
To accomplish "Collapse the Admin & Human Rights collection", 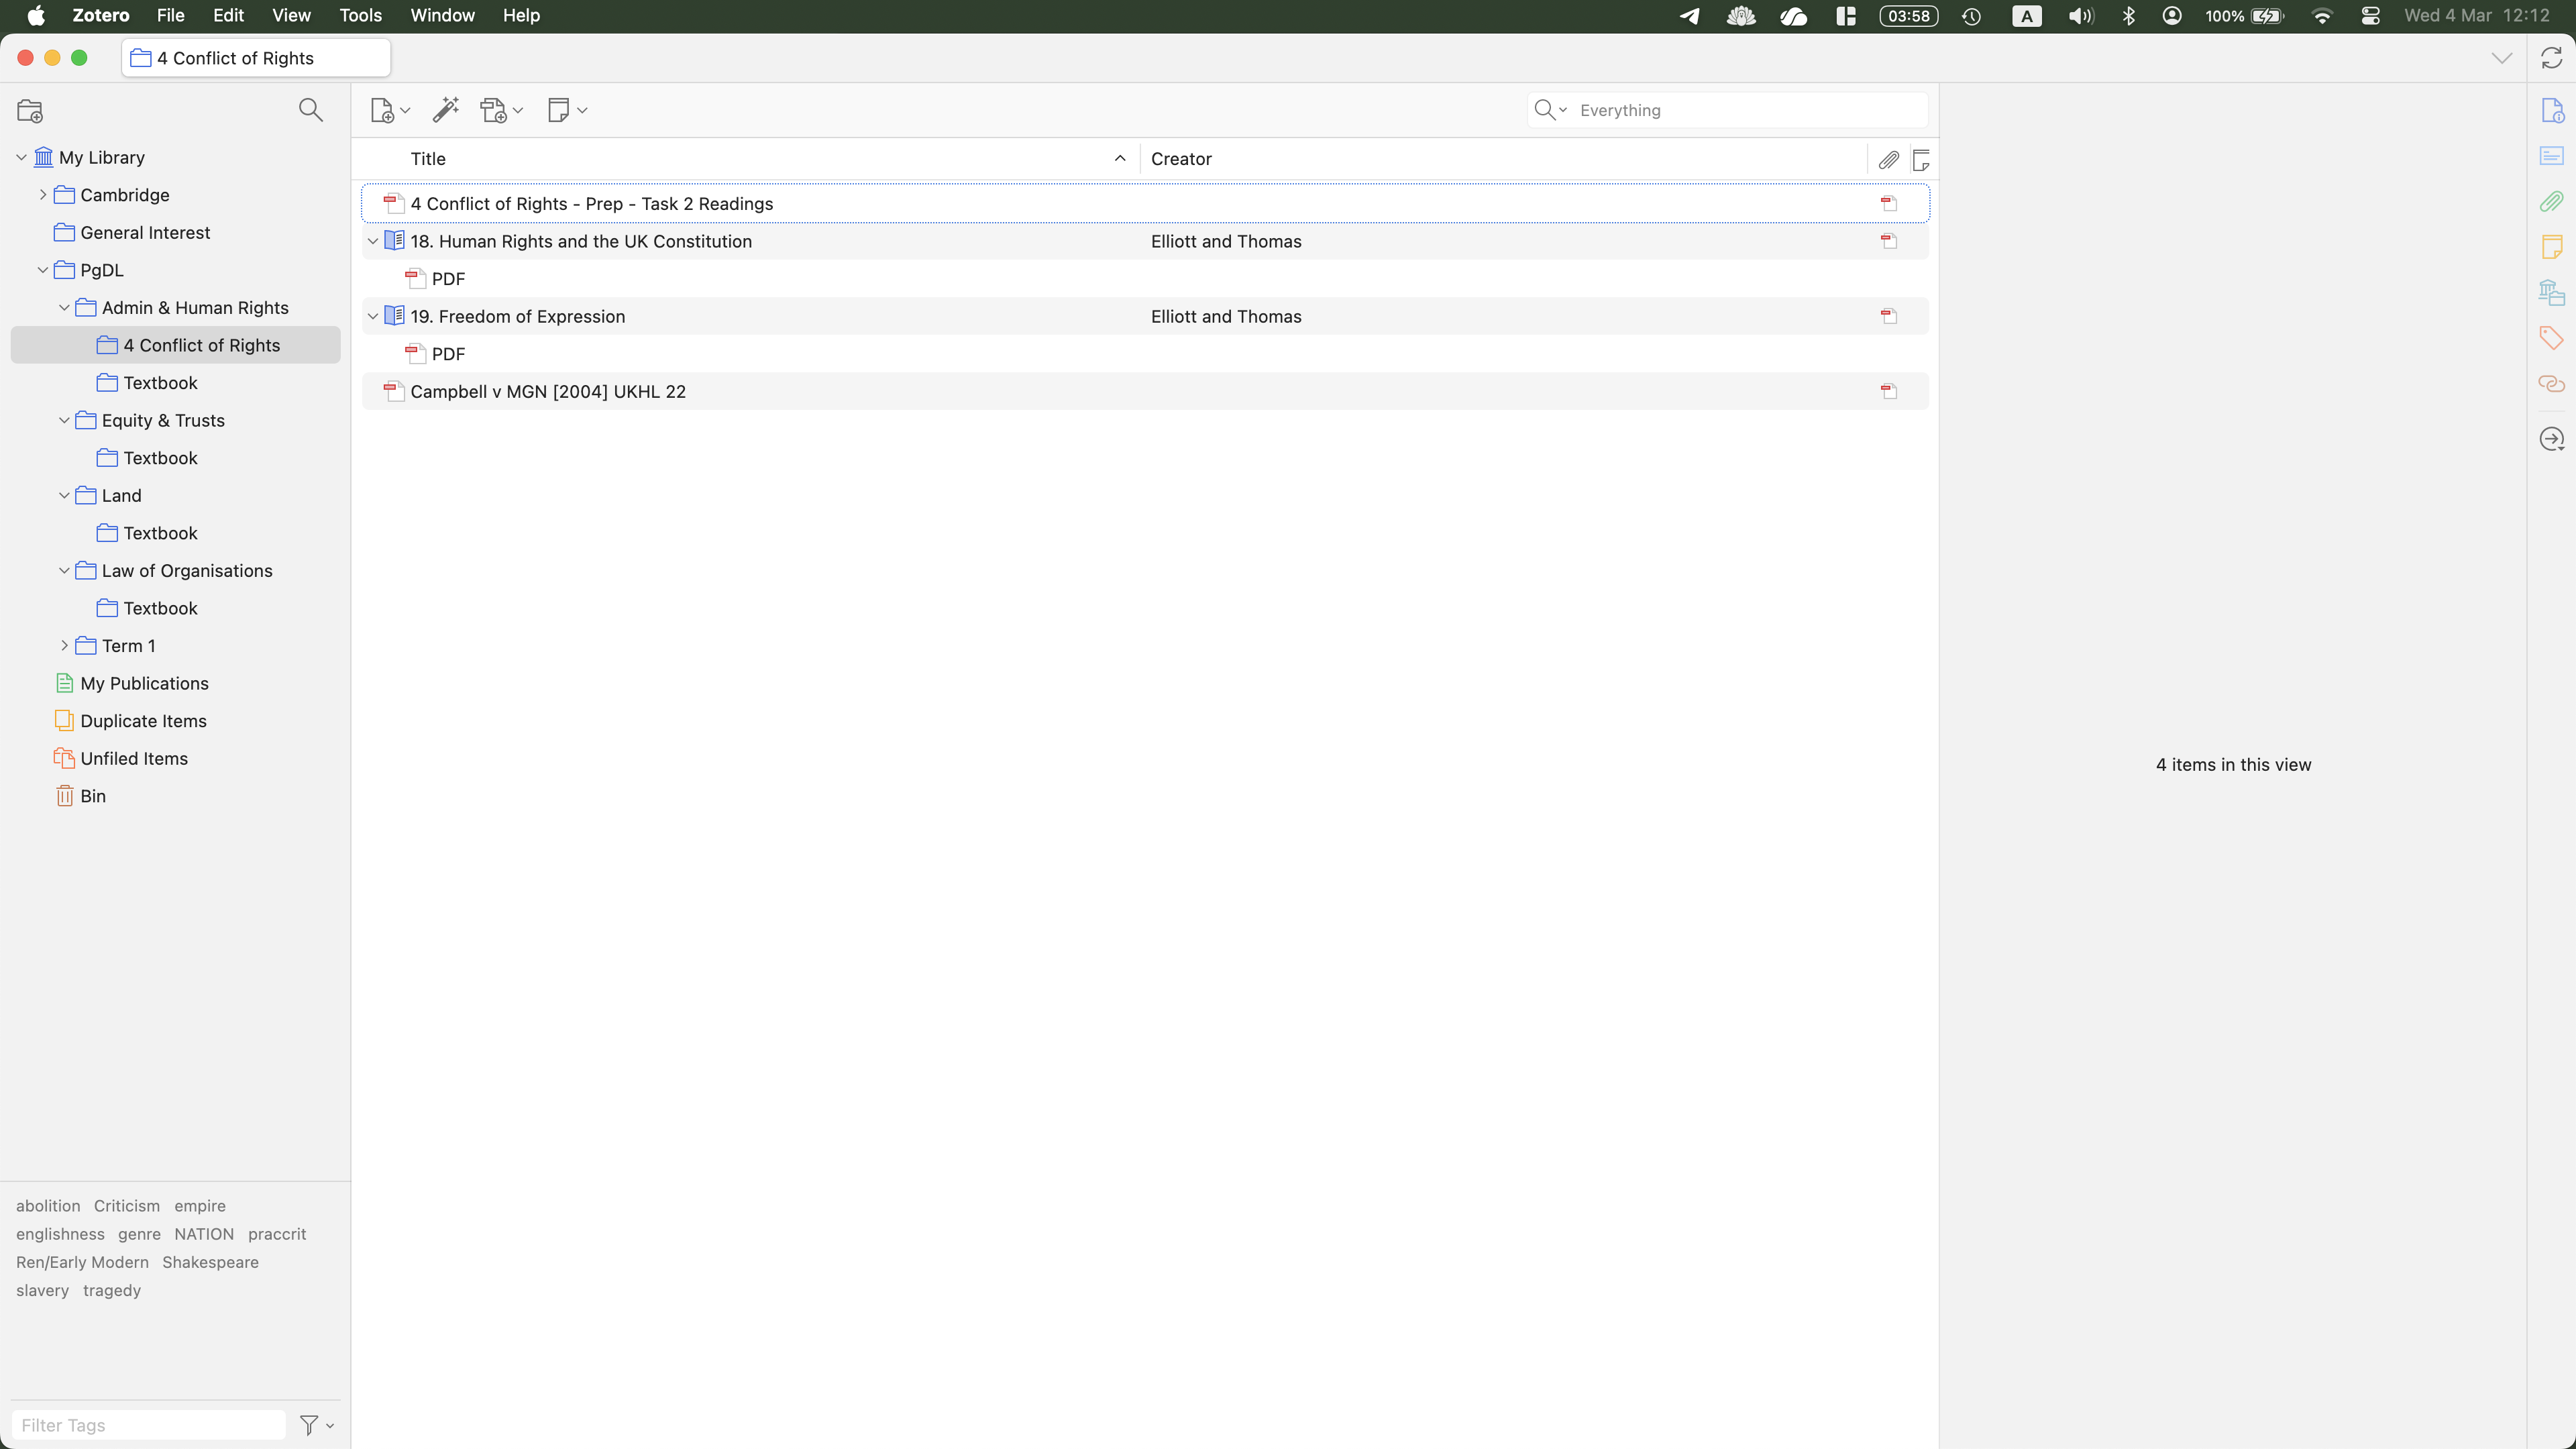I will coord(64,308).
